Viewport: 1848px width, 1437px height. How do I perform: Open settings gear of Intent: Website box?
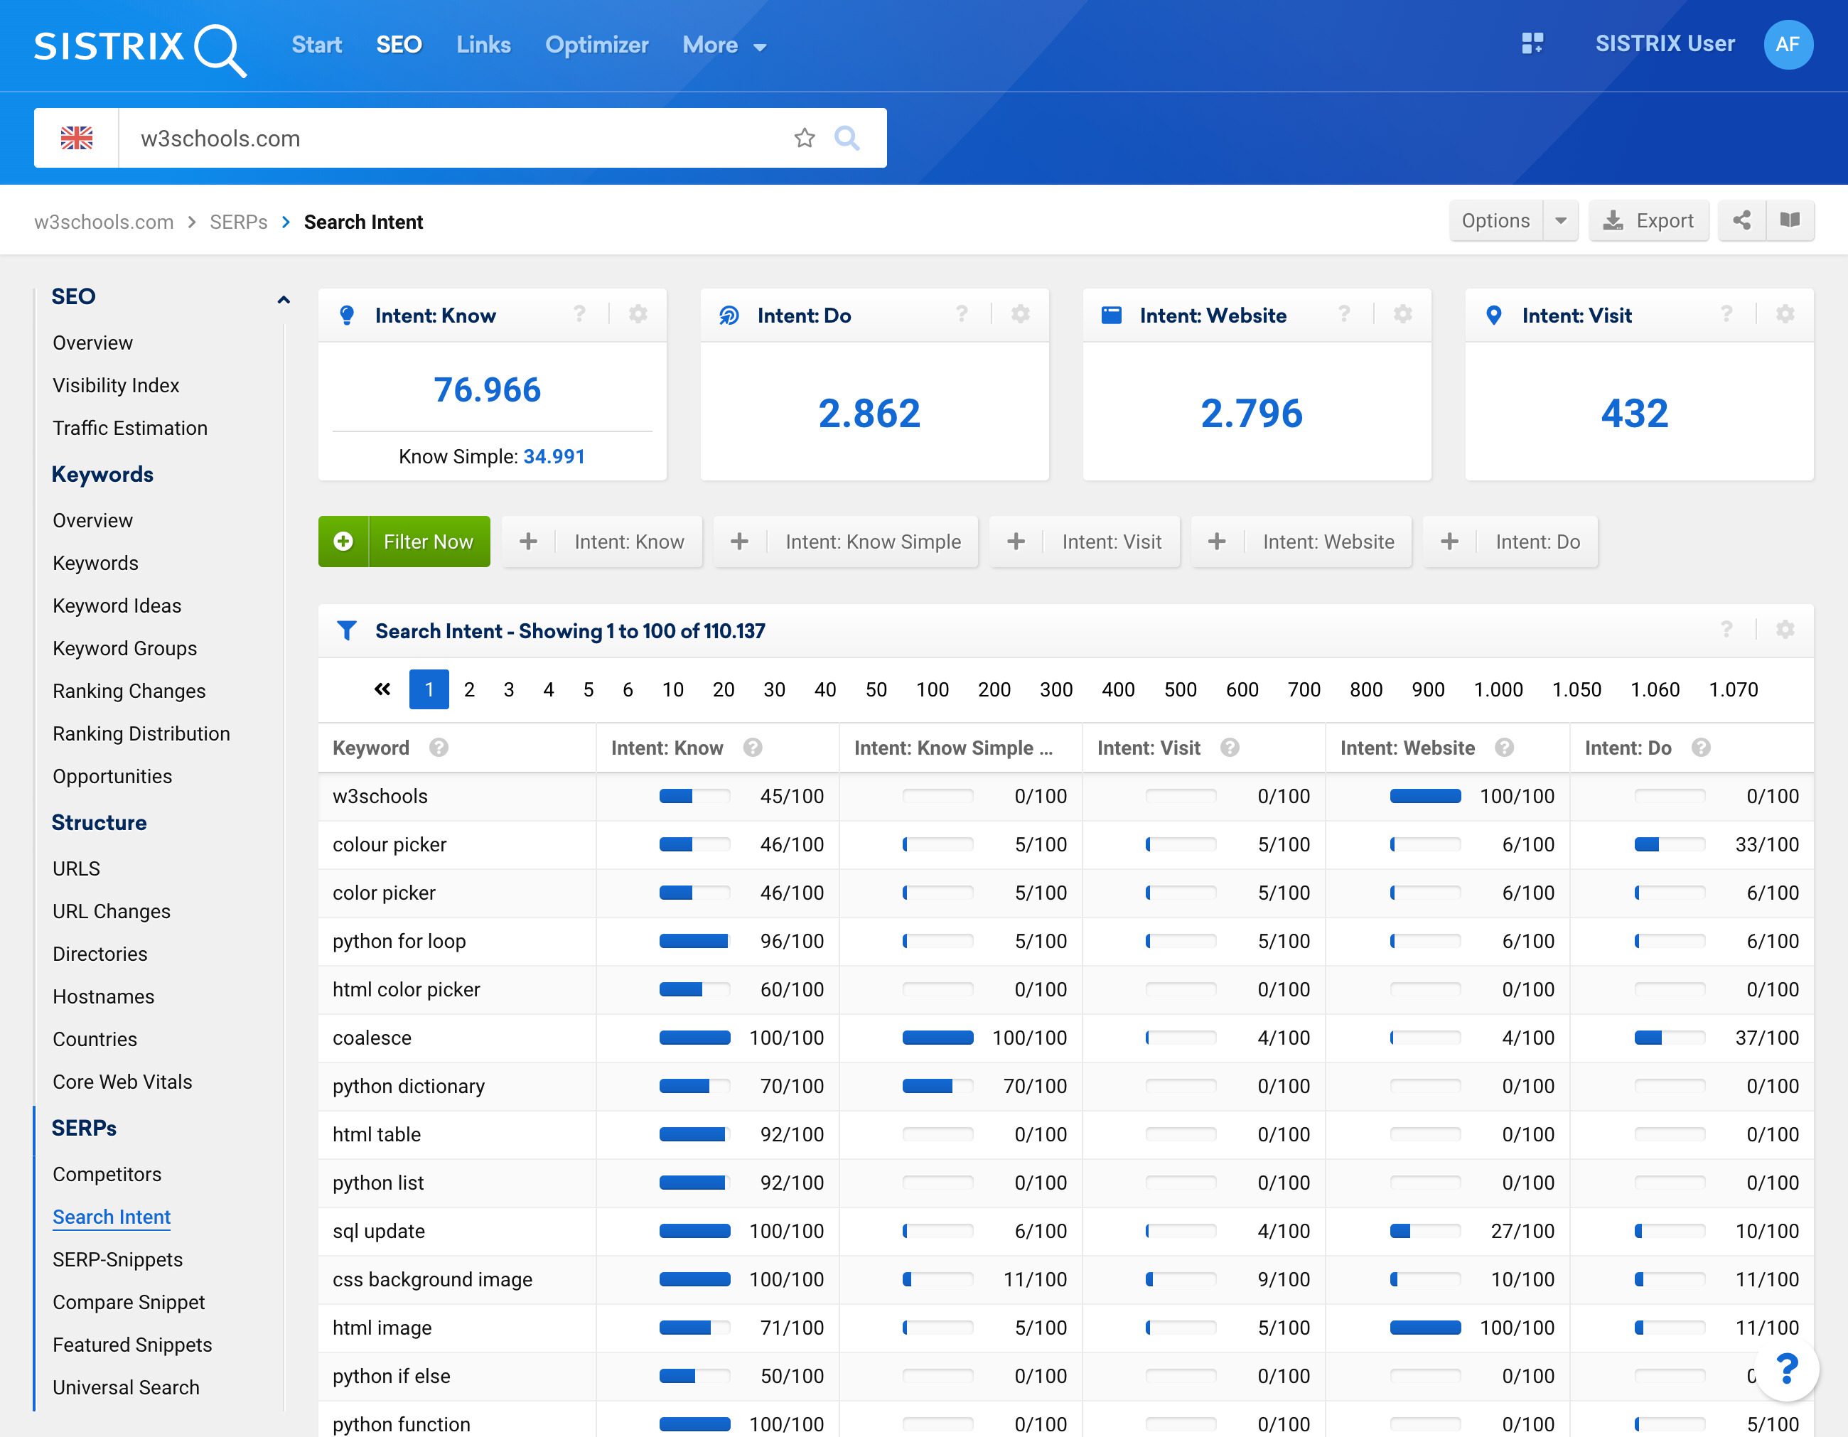(1403, 315)
